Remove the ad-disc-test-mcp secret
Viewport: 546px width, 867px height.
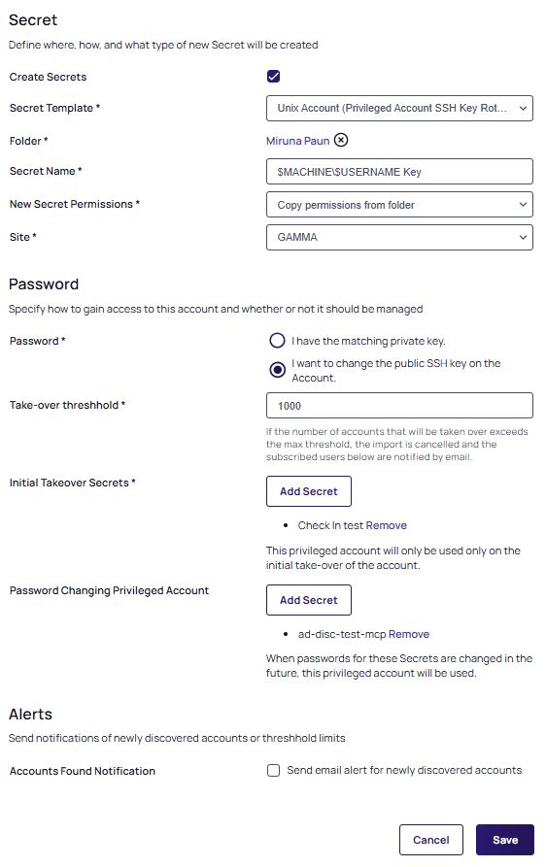(x=409, y=634)
